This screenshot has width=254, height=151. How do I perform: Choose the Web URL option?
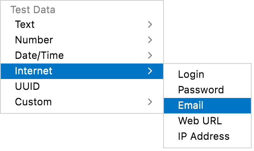[x=207, y=121]
